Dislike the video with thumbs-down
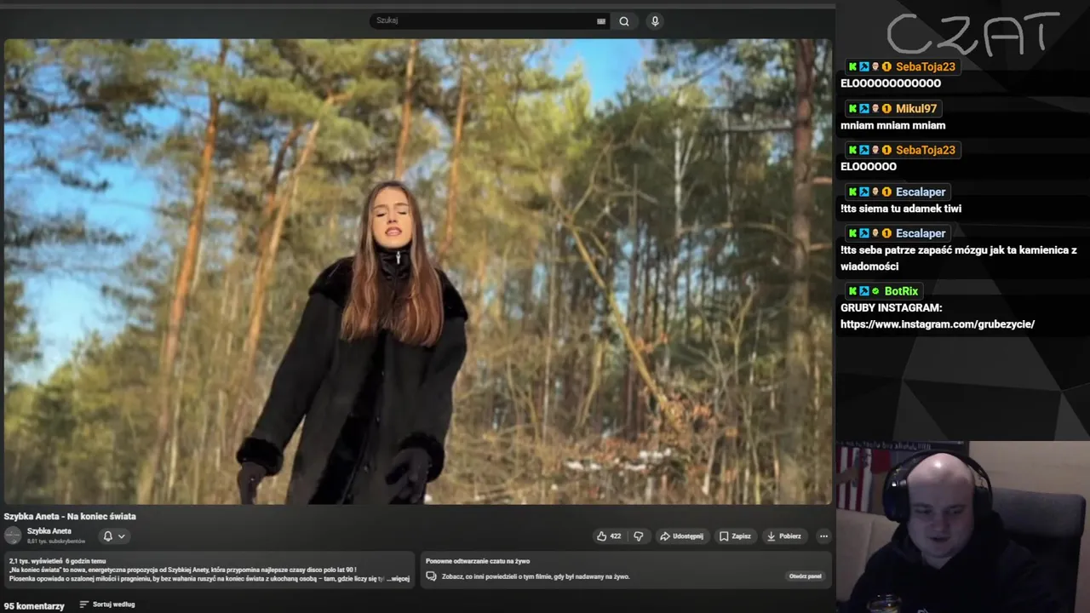1090x613 pixels. [639, 536]
